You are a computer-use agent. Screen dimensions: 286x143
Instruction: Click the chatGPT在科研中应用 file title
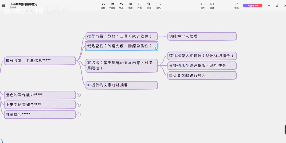coord(23,5)
